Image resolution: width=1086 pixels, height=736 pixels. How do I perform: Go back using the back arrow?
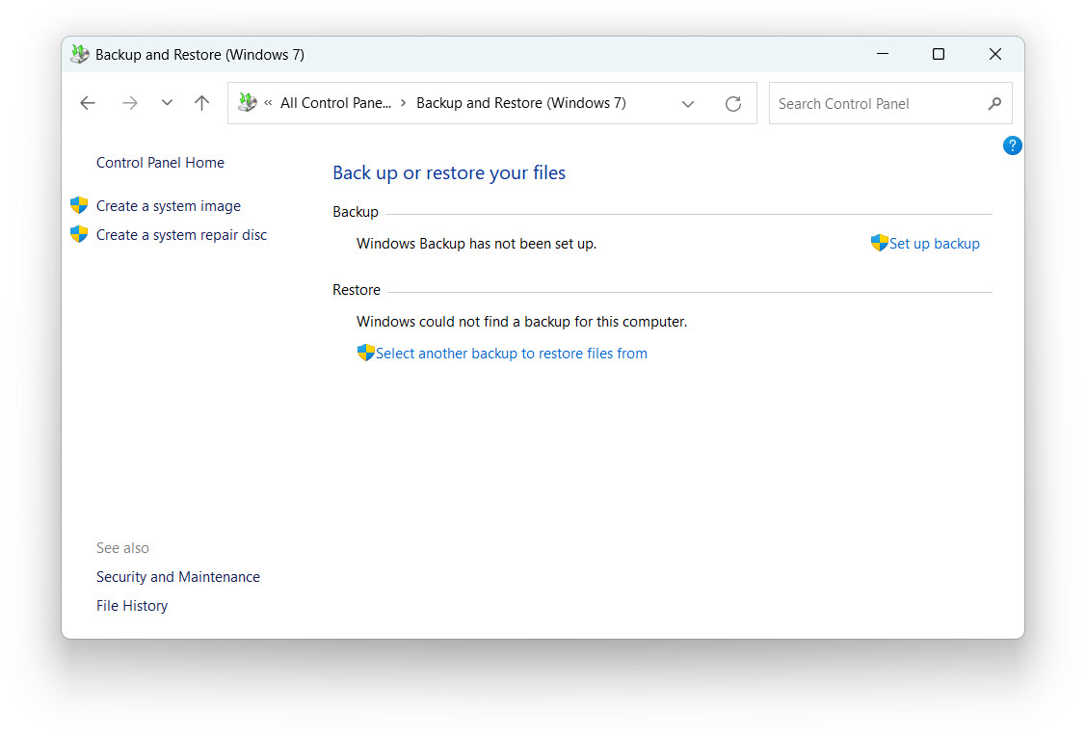click(88, 103)
